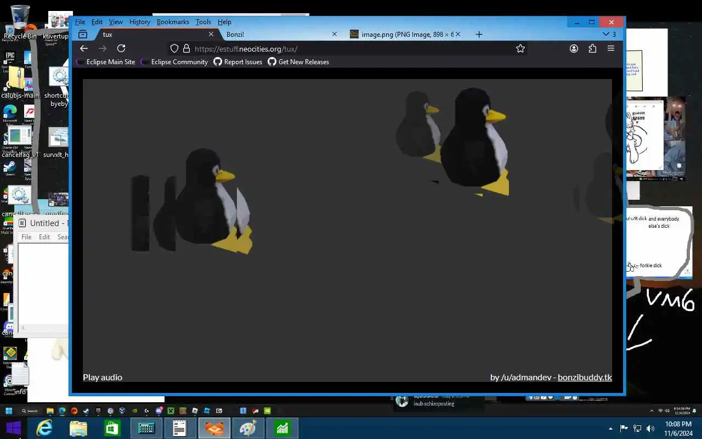Reload the tux page

click(x=121, y=48)
